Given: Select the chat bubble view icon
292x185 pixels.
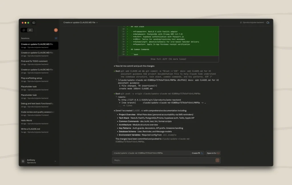Looking at the screenshot, I should [x=24, y=30].
